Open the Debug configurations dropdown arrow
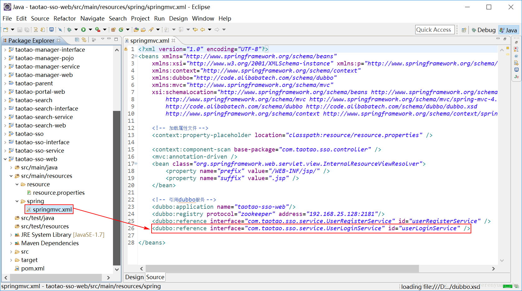522x291 pixels. (76, 30)
